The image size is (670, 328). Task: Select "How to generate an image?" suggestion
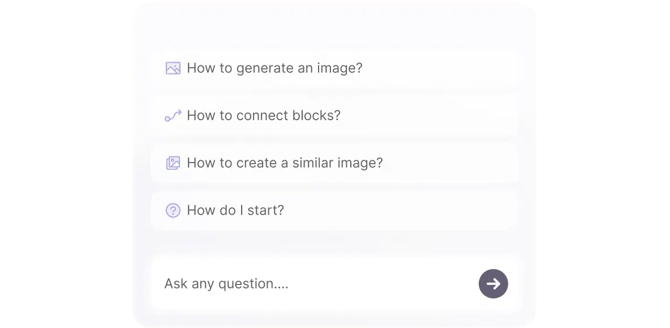coord(334,68)
